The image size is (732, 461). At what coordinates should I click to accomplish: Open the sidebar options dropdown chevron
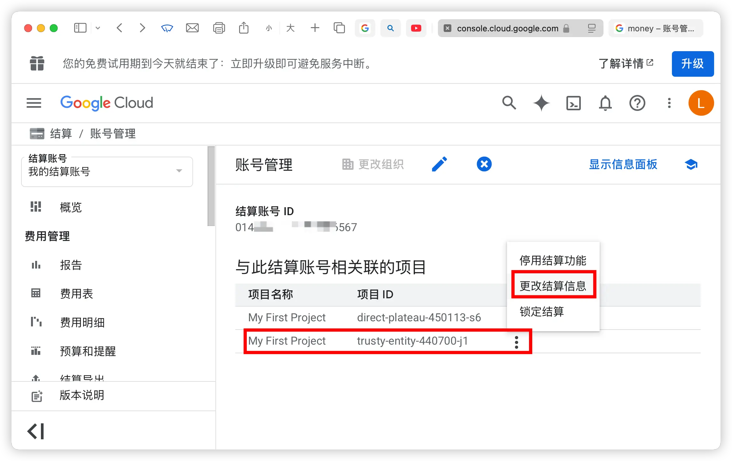pos(98,28)
